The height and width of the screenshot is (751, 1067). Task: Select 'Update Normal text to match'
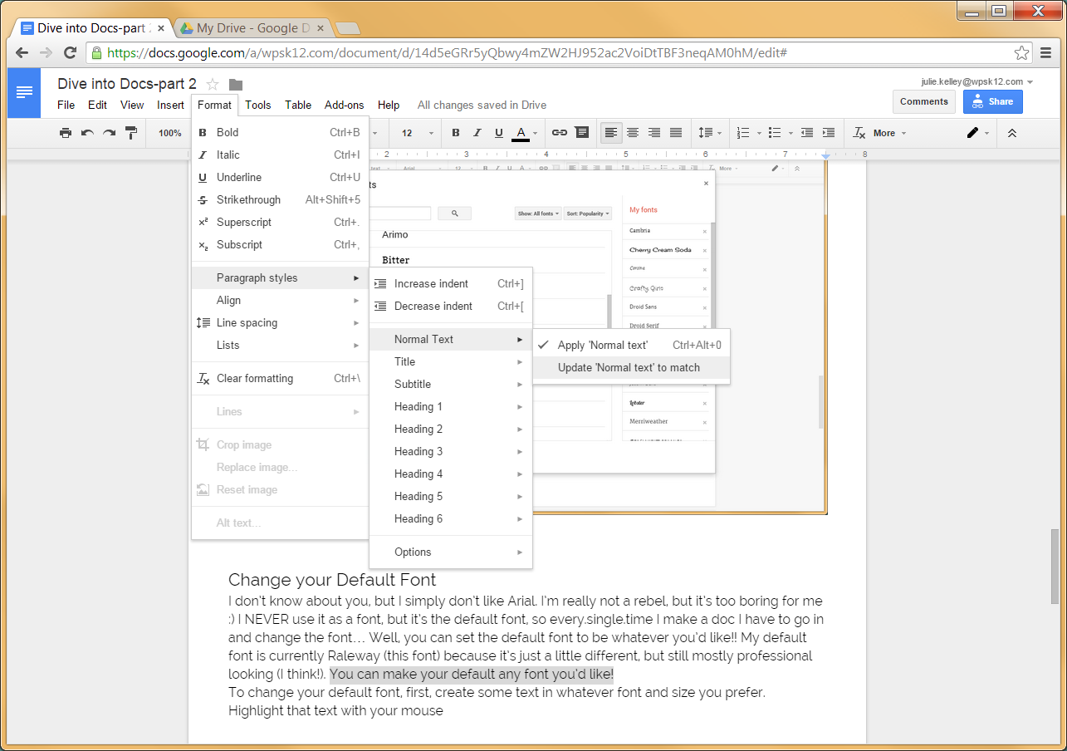click(x=629, y=367)
